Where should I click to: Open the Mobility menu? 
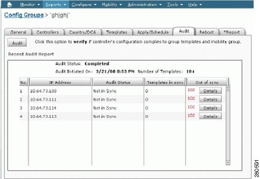112,4
